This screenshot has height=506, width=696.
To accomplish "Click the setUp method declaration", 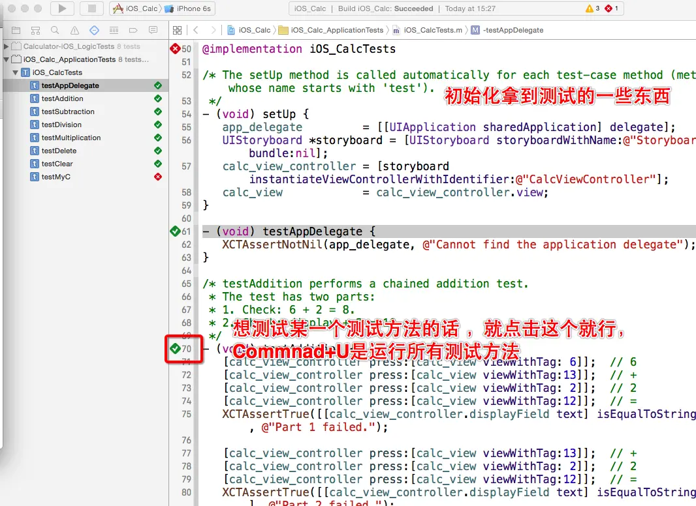I will pyautogui.click(x=256, y=114).
